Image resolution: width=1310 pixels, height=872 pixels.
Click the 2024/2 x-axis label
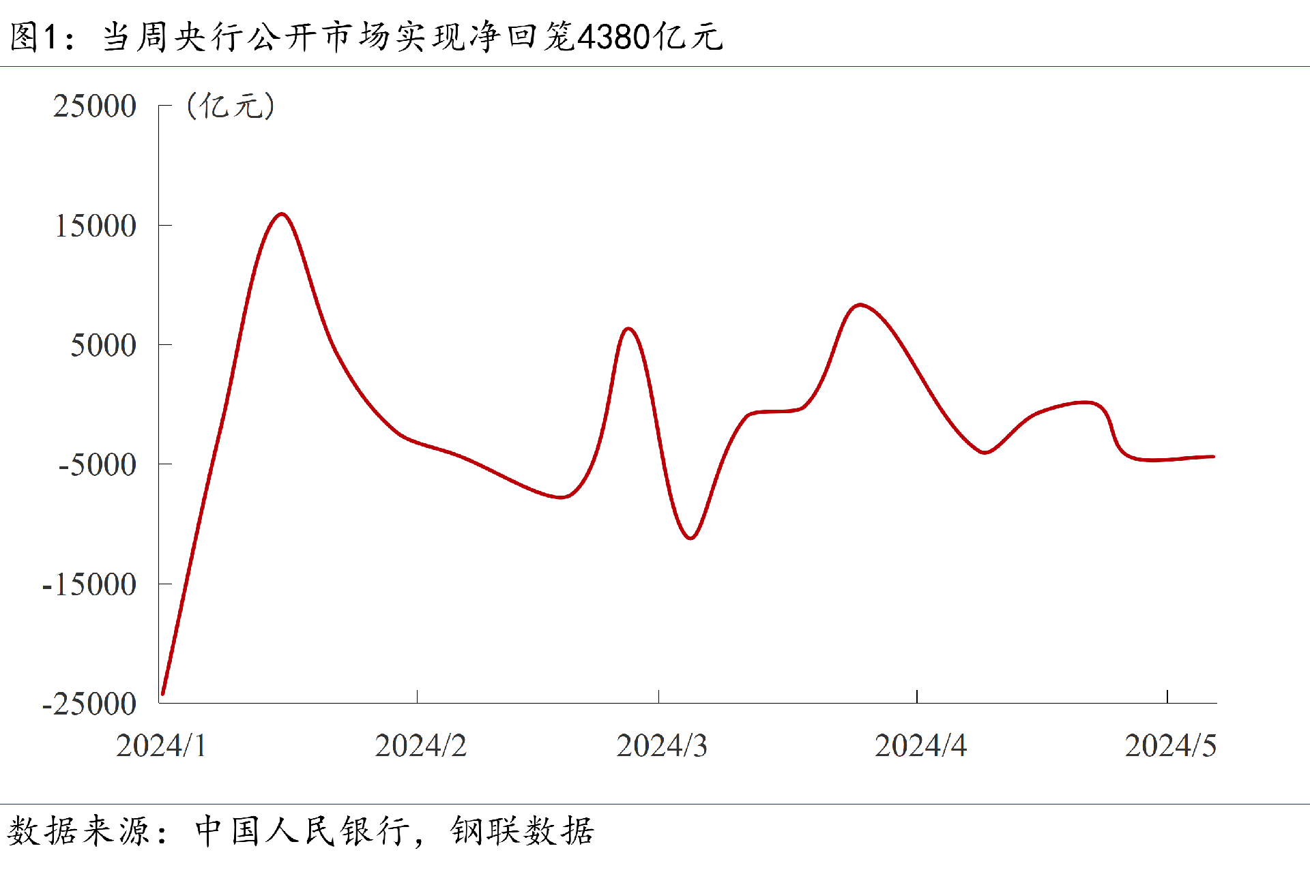click(x=420, y=746)
